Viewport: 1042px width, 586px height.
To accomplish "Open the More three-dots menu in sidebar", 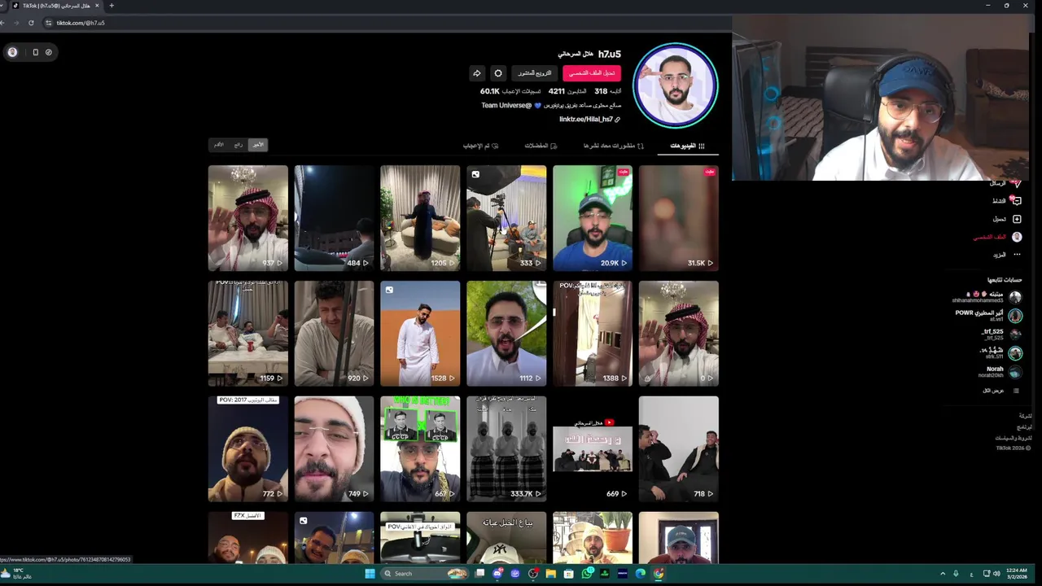I will (x=1016, y=255).
